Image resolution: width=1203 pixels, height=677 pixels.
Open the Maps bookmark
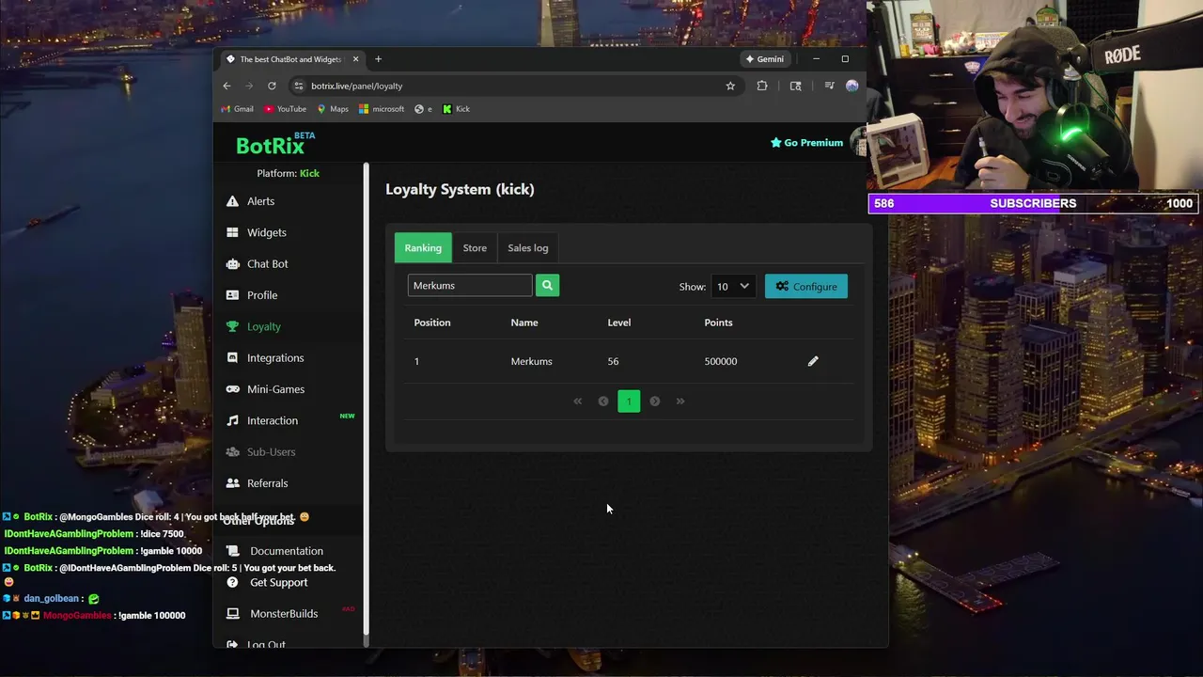click(x=333, y=109)
